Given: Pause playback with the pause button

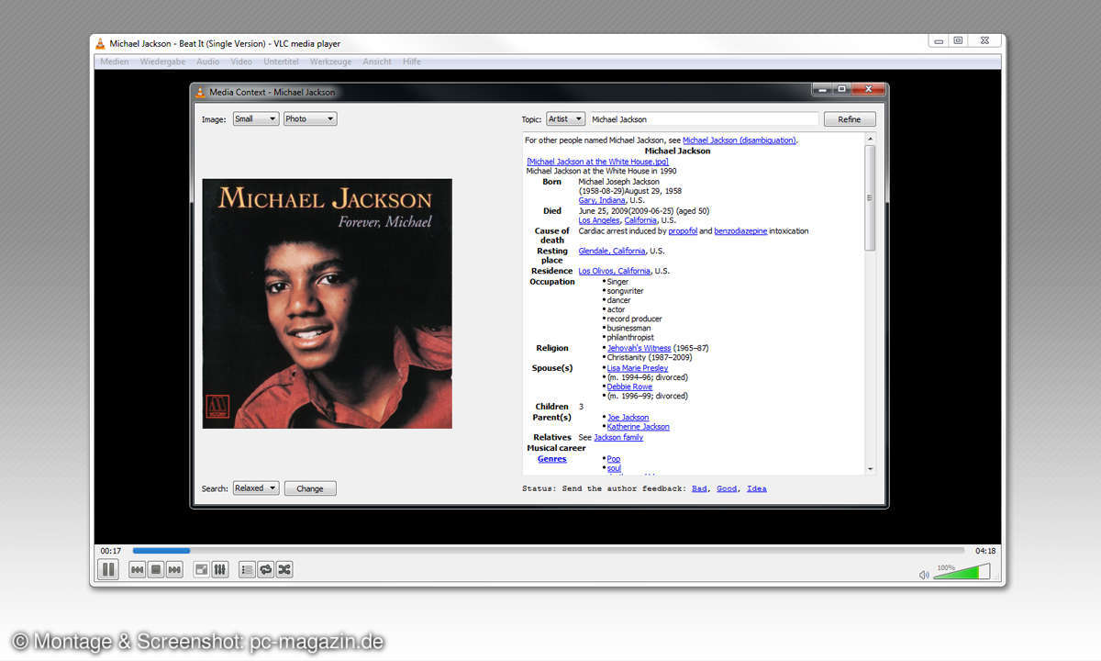Looking at the screenshot, I should tap(108, 570).
